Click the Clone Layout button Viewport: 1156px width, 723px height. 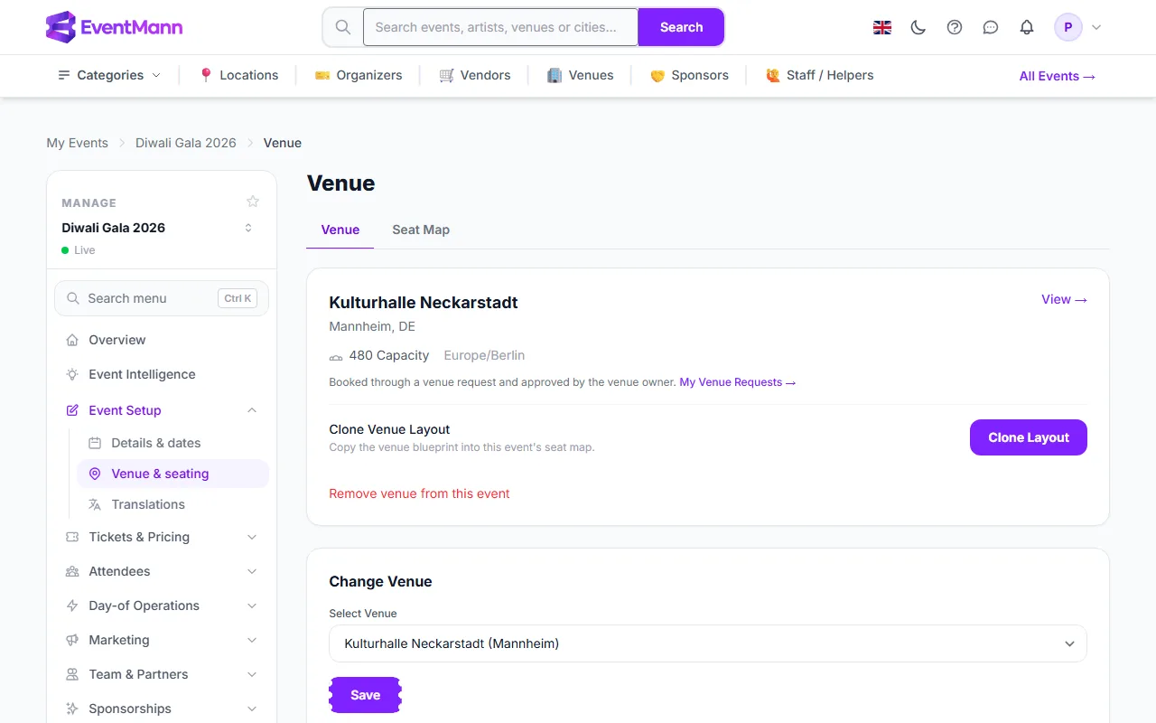click(x=1029, y=437)
